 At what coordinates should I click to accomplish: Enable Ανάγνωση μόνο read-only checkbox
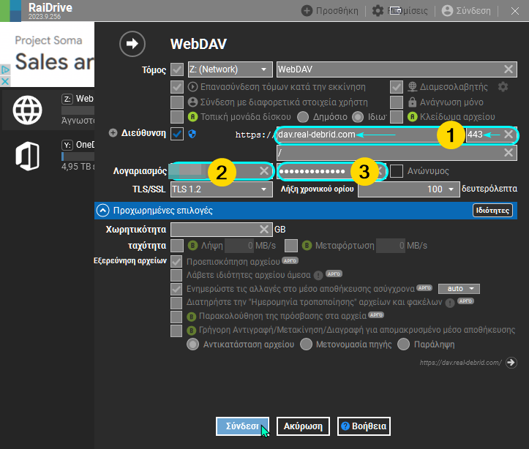coord(397,102)
